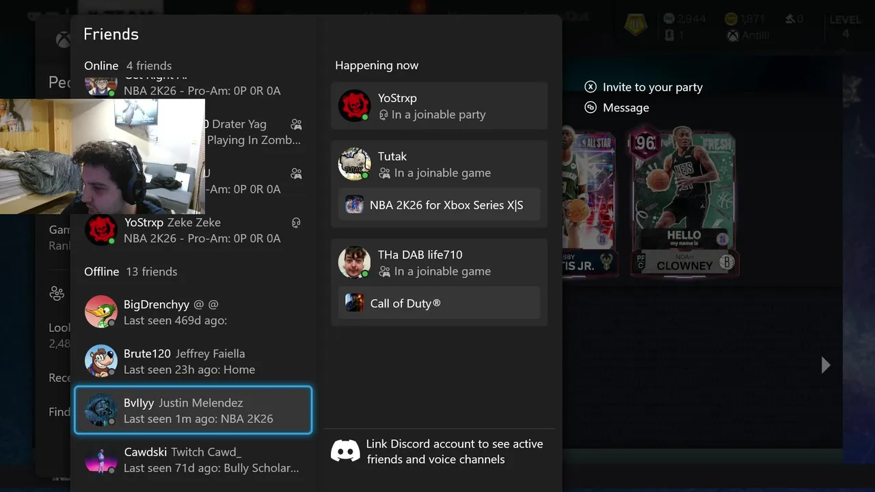Click Bvllyy dark avatar icon

[x=101, y=410]
